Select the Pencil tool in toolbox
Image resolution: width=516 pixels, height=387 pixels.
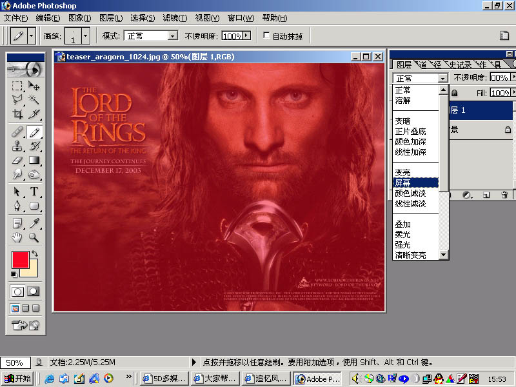coord(34,132)
